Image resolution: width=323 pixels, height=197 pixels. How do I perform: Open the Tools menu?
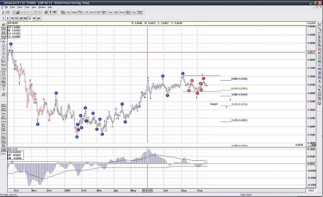pos(27,7)
